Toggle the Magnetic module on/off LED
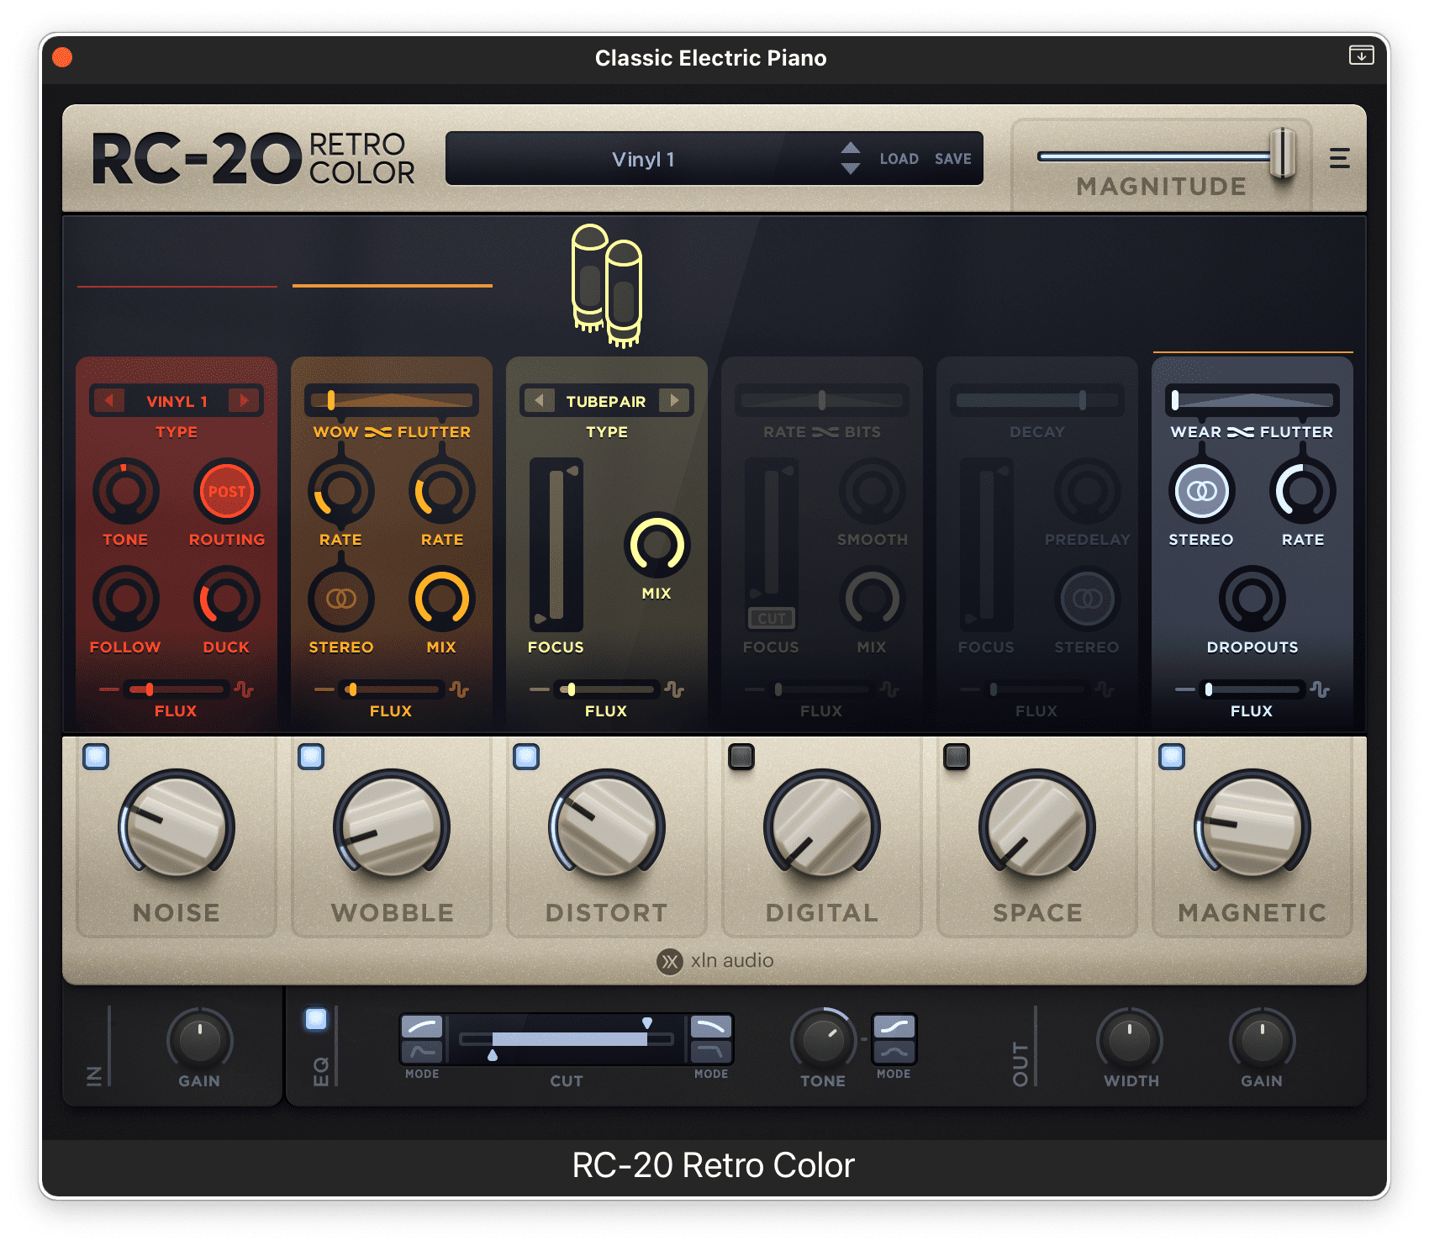 [x=1172, y=757]
